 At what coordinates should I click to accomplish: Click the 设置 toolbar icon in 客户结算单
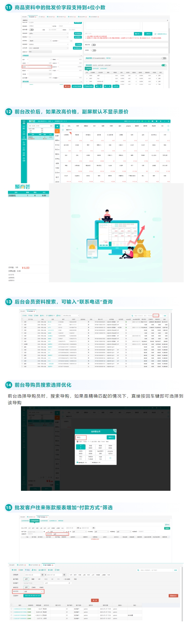point(50,570)
